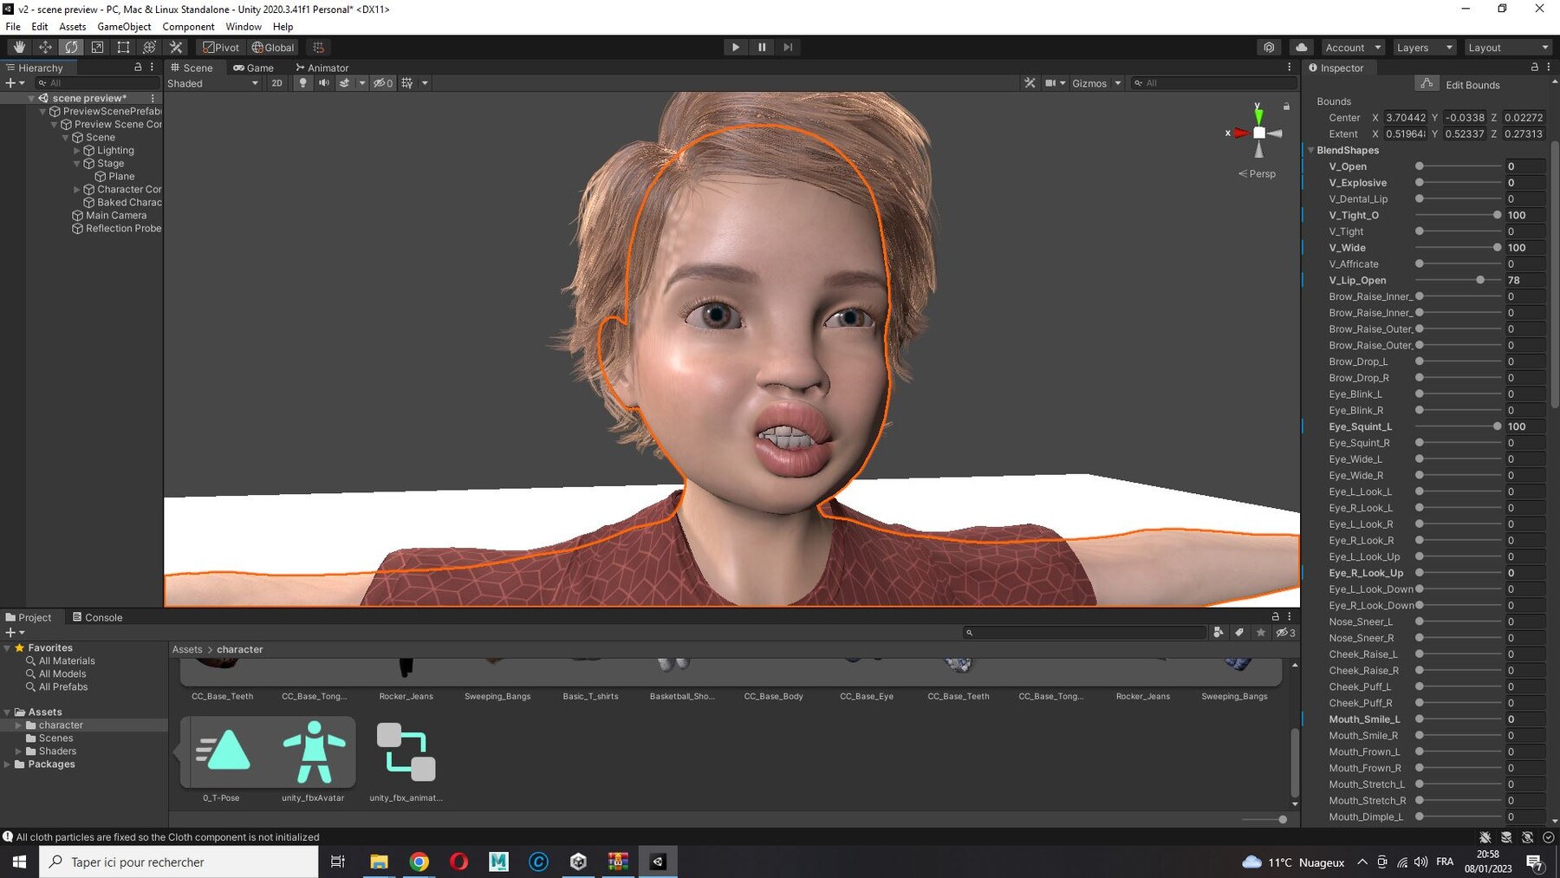Viewport: 1560px width, 878px height.
Task: Mute scene view audio
Action: point(323,83)
